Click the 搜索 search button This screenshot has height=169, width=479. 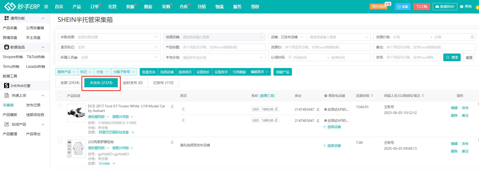pyautogui.click(x=452, y=57)
